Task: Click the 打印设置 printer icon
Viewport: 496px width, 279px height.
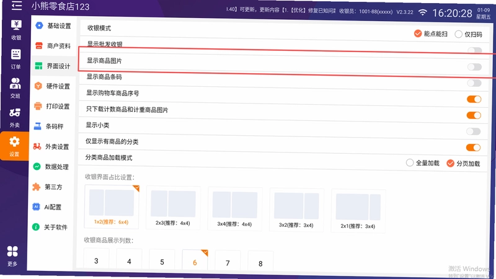Action: 38,106
